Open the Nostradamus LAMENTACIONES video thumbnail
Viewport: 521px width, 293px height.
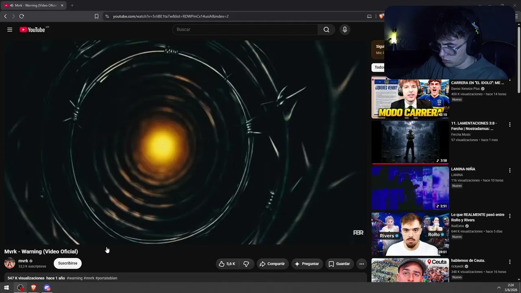(x=410, y=142)
